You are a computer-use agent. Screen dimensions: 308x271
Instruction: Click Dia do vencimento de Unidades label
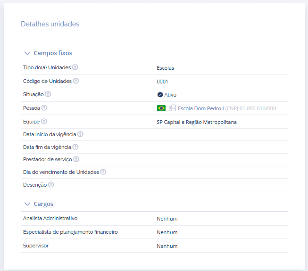[61, 172]
